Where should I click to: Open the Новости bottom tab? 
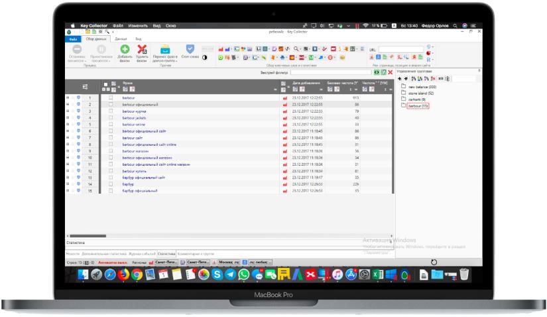(x=73, y=254)
